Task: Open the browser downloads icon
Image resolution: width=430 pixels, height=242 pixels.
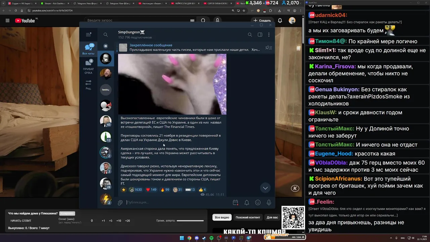Action: point(279,10)
